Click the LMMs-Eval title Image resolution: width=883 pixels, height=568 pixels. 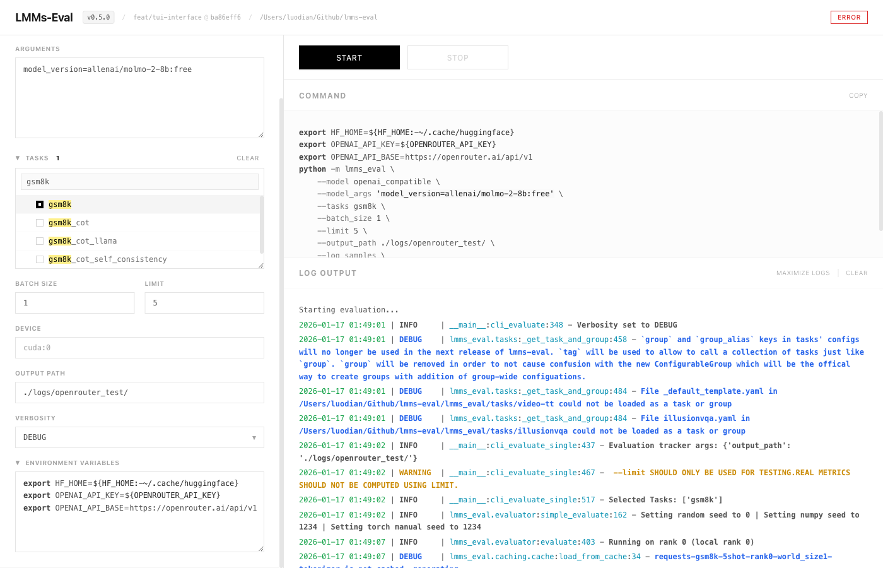(x=44, y=18)
